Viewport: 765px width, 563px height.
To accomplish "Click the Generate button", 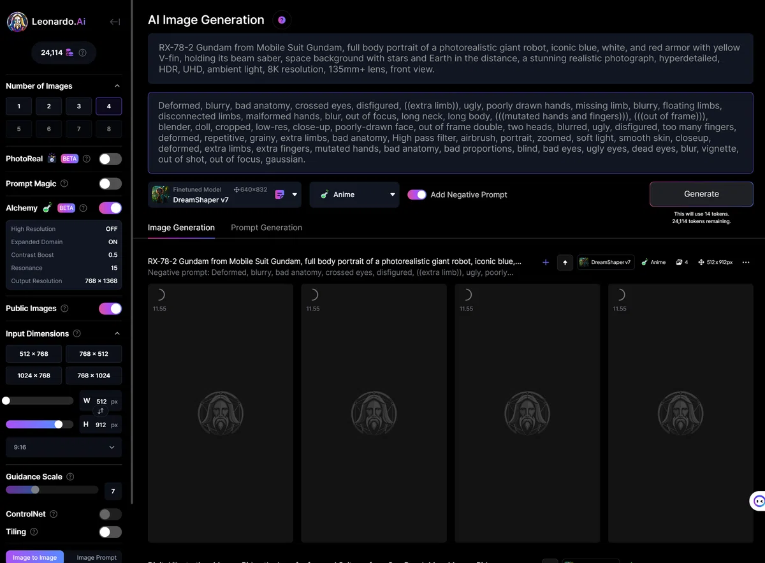I will (x=701, y=194).
